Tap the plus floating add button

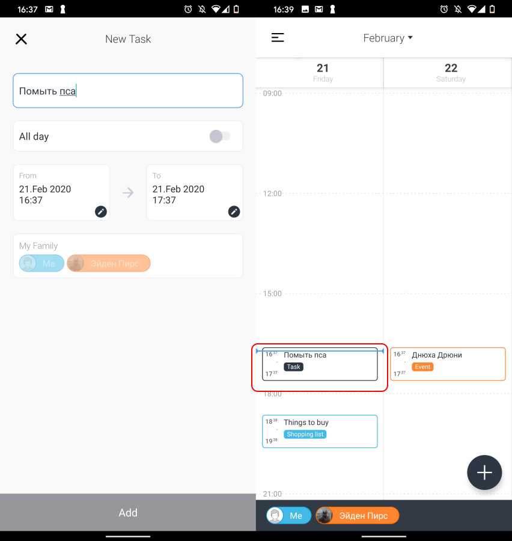[x=484, y=472]
